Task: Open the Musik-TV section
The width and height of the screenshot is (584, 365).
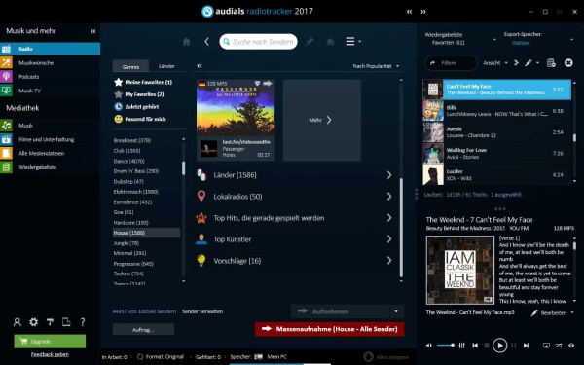Action: [50, 91]
